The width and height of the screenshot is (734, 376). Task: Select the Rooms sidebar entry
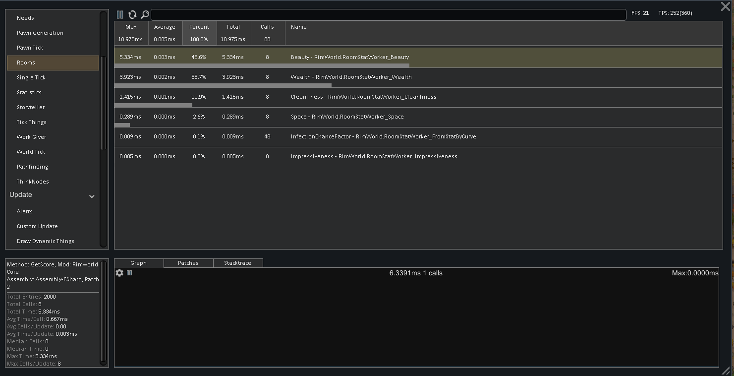pyautogui.click(x=53, y=63)
